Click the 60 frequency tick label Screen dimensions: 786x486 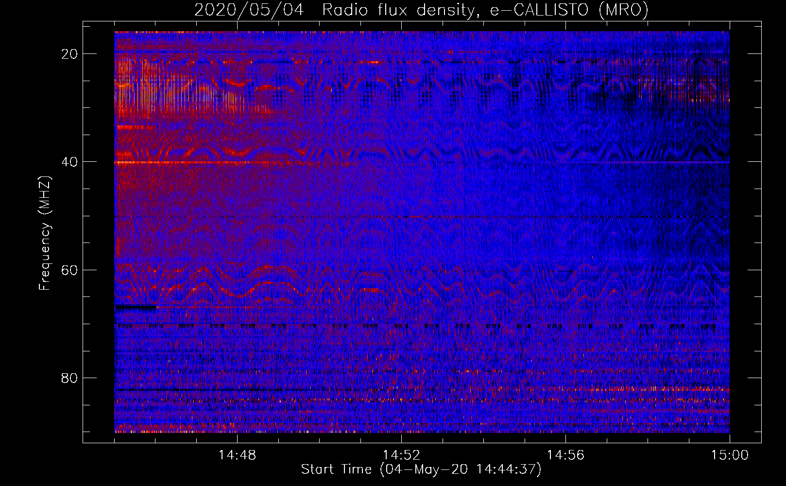[69, 270]
